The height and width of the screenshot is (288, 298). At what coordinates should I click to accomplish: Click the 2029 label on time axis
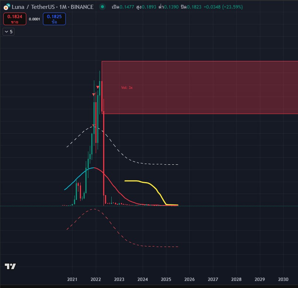pos(260,279)
